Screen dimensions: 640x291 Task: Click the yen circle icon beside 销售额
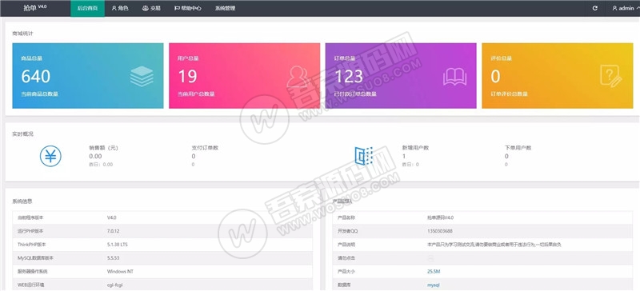tap(50, 157)
